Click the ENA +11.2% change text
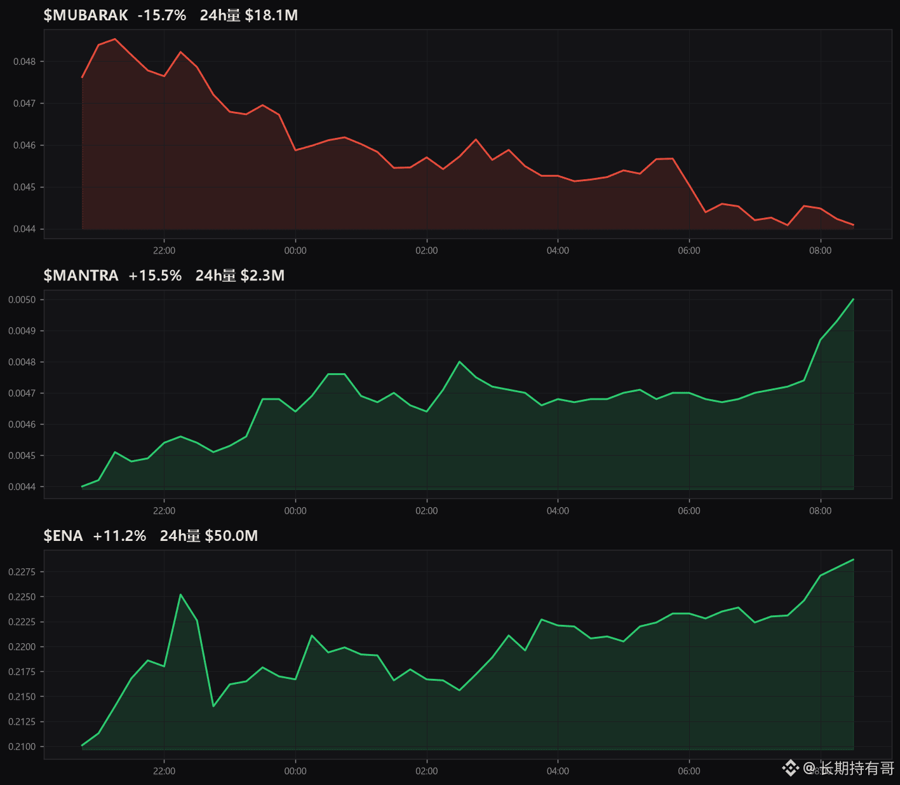The height and width of the screenshot is (785, 900). tap(119, 536)
